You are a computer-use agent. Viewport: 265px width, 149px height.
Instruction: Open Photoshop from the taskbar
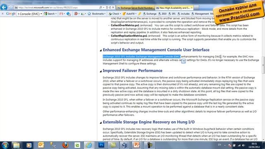click(101, 145)
